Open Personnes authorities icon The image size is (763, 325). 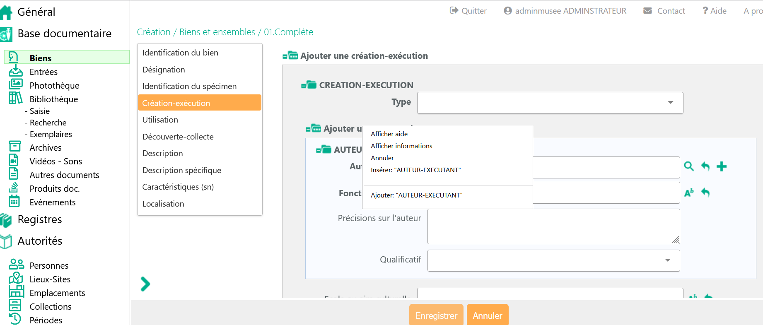pyautogui.click(x=16, y=265)
